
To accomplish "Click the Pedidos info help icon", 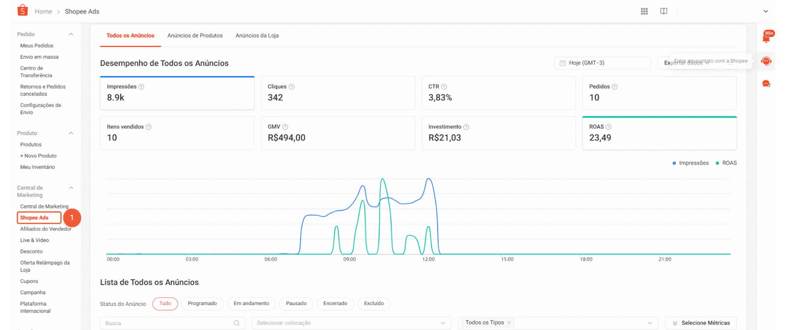I will [x=615, y=87].
